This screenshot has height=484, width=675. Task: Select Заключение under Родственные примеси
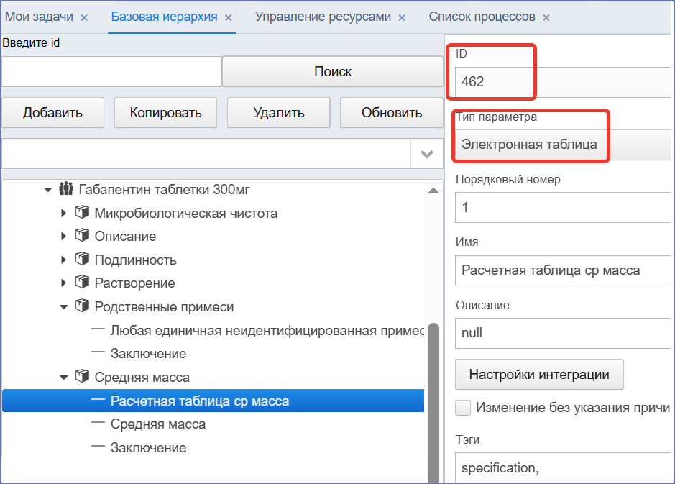click(213, 354)
